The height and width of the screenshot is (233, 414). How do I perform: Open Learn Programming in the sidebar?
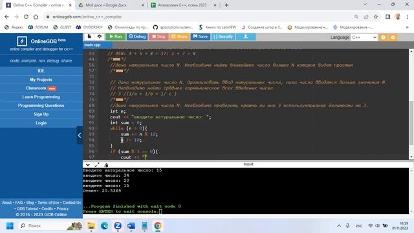tap(41, 97)
